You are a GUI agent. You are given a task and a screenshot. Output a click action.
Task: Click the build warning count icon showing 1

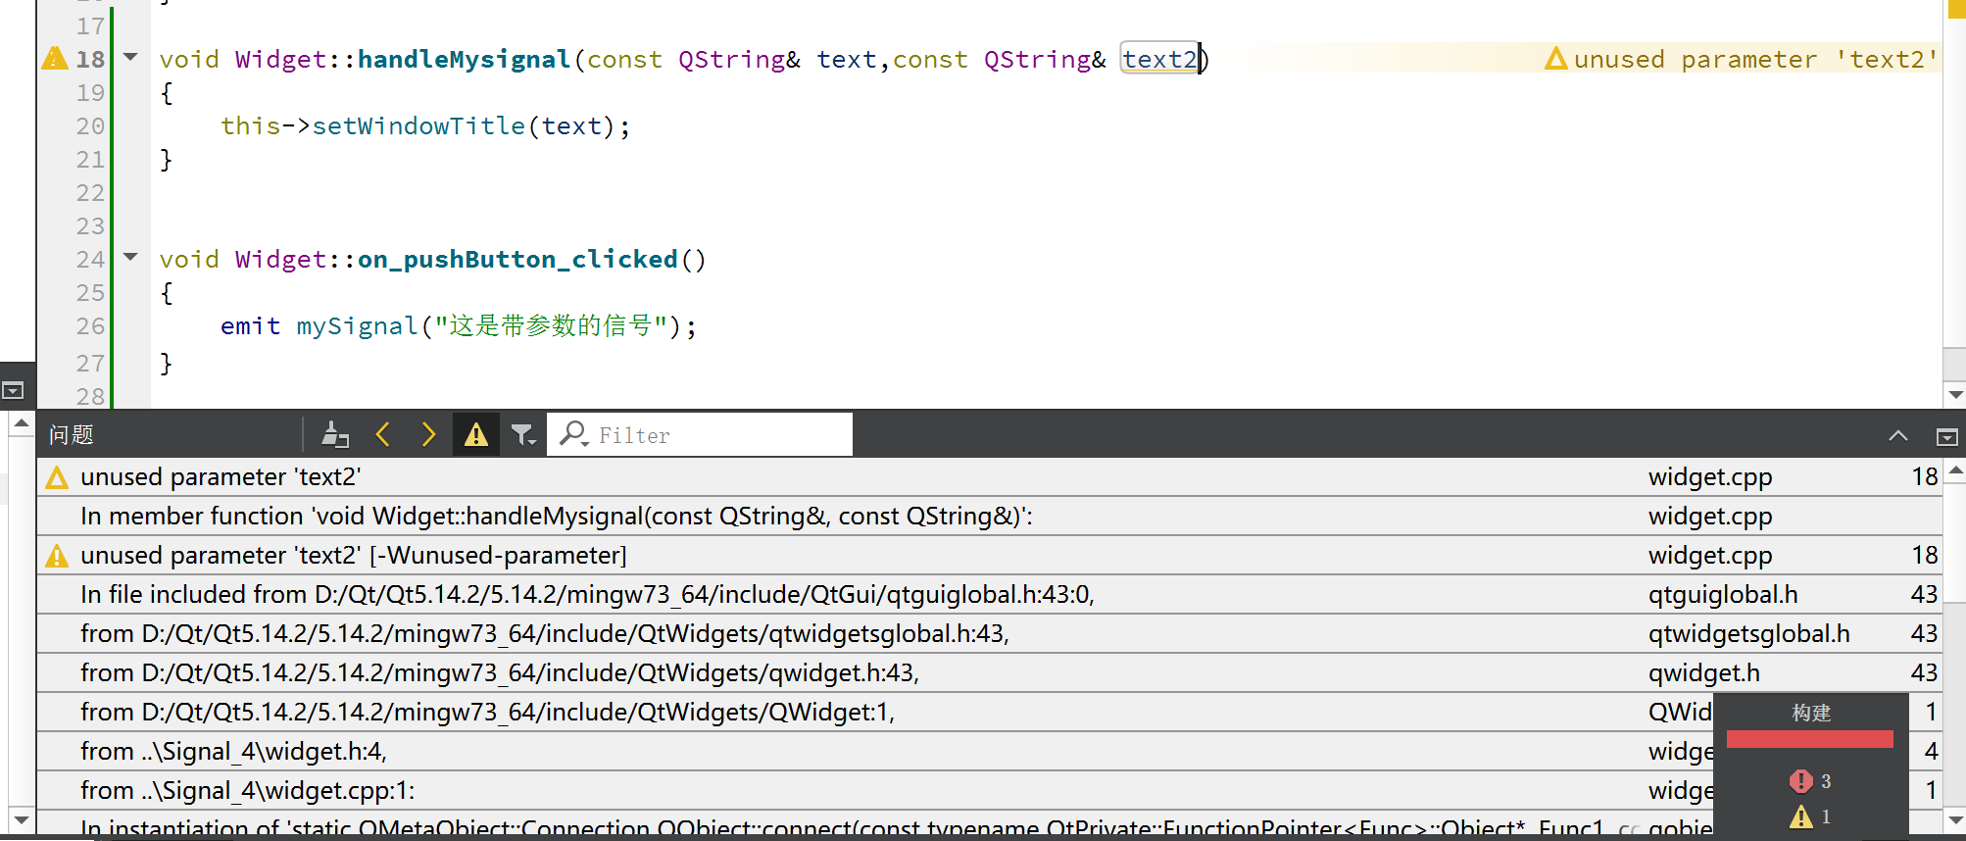(x=1801, y=816)
